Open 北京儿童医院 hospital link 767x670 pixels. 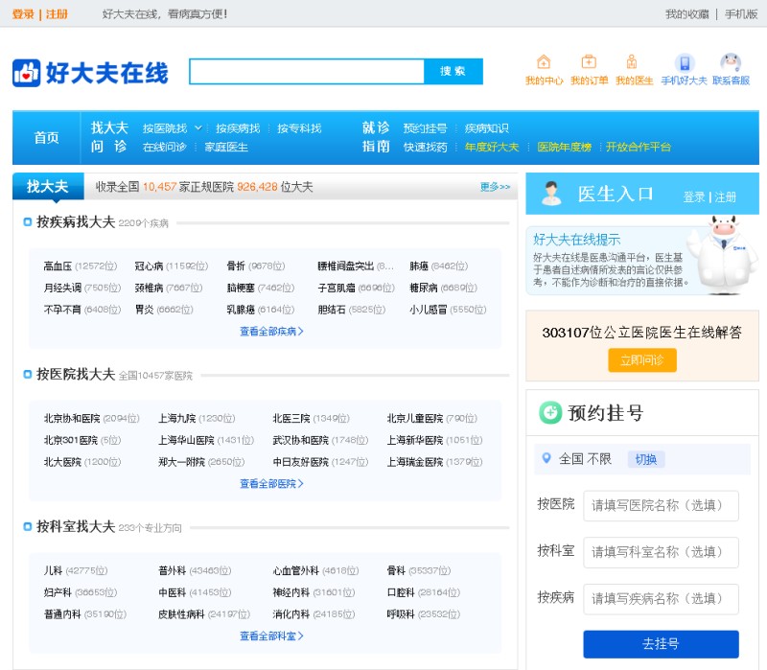pyautogui.click(x=415, y=418)
